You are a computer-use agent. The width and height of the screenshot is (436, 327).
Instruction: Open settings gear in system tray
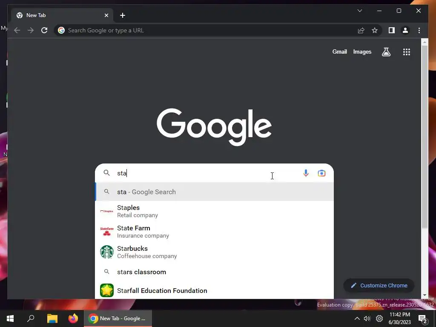379,318
